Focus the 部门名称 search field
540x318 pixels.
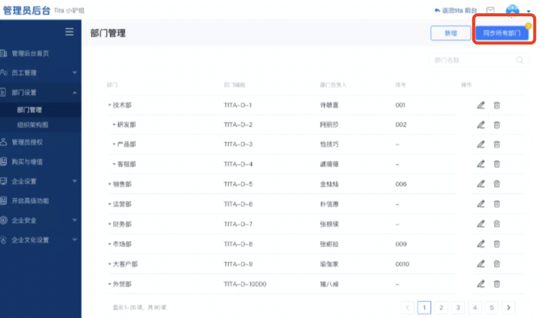(x=479, y=60)
